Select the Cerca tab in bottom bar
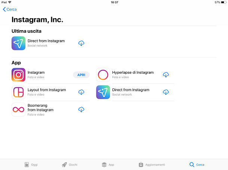 (197, 165)
